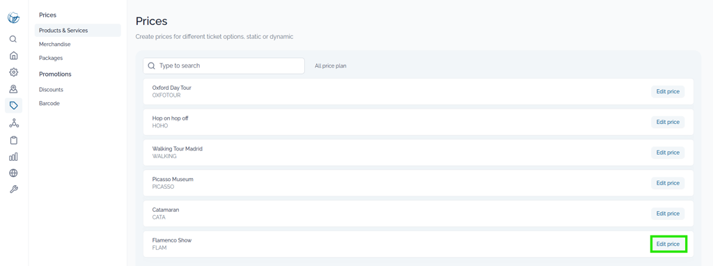Click the FLAM product code
The image size is (713, 266).
pos(159,248)
